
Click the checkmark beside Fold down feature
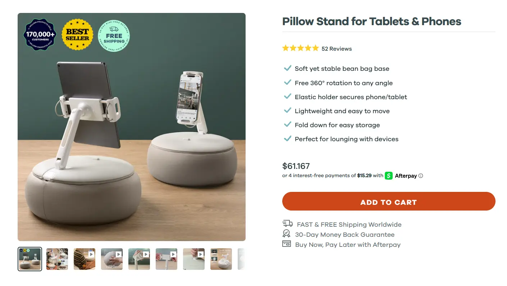pos(287,124)
